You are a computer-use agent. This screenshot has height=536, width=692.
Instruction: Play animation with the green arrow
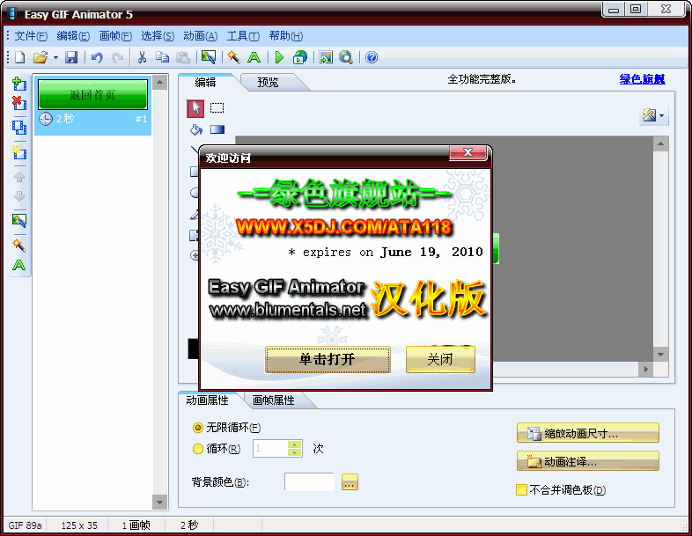(279, 57)
